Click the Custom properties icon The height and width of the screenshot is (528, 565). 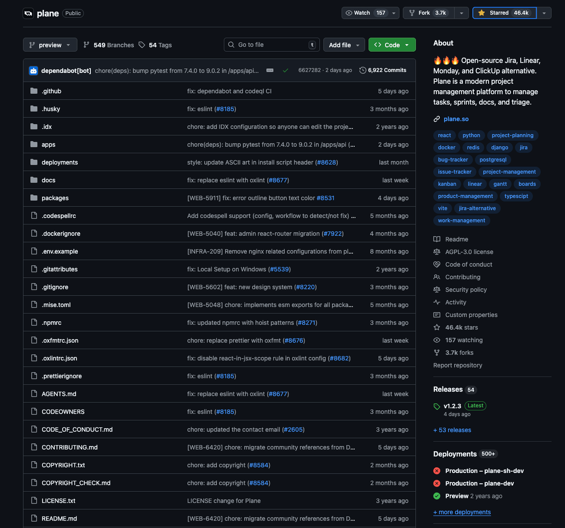point(437,315)
